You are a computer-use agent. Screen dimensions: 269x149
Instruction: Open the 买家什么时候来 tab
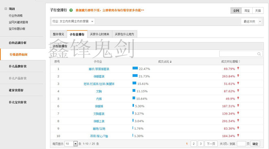click(x=100, y=34)
